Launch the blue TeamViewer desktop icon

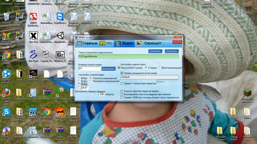60,17
